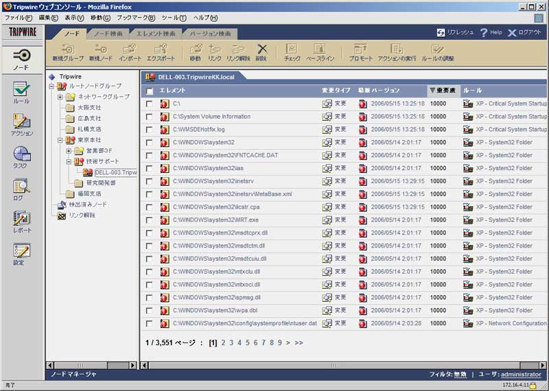Sort by the 重要度 column header
The image size is (549, 391).
[443, 91]
